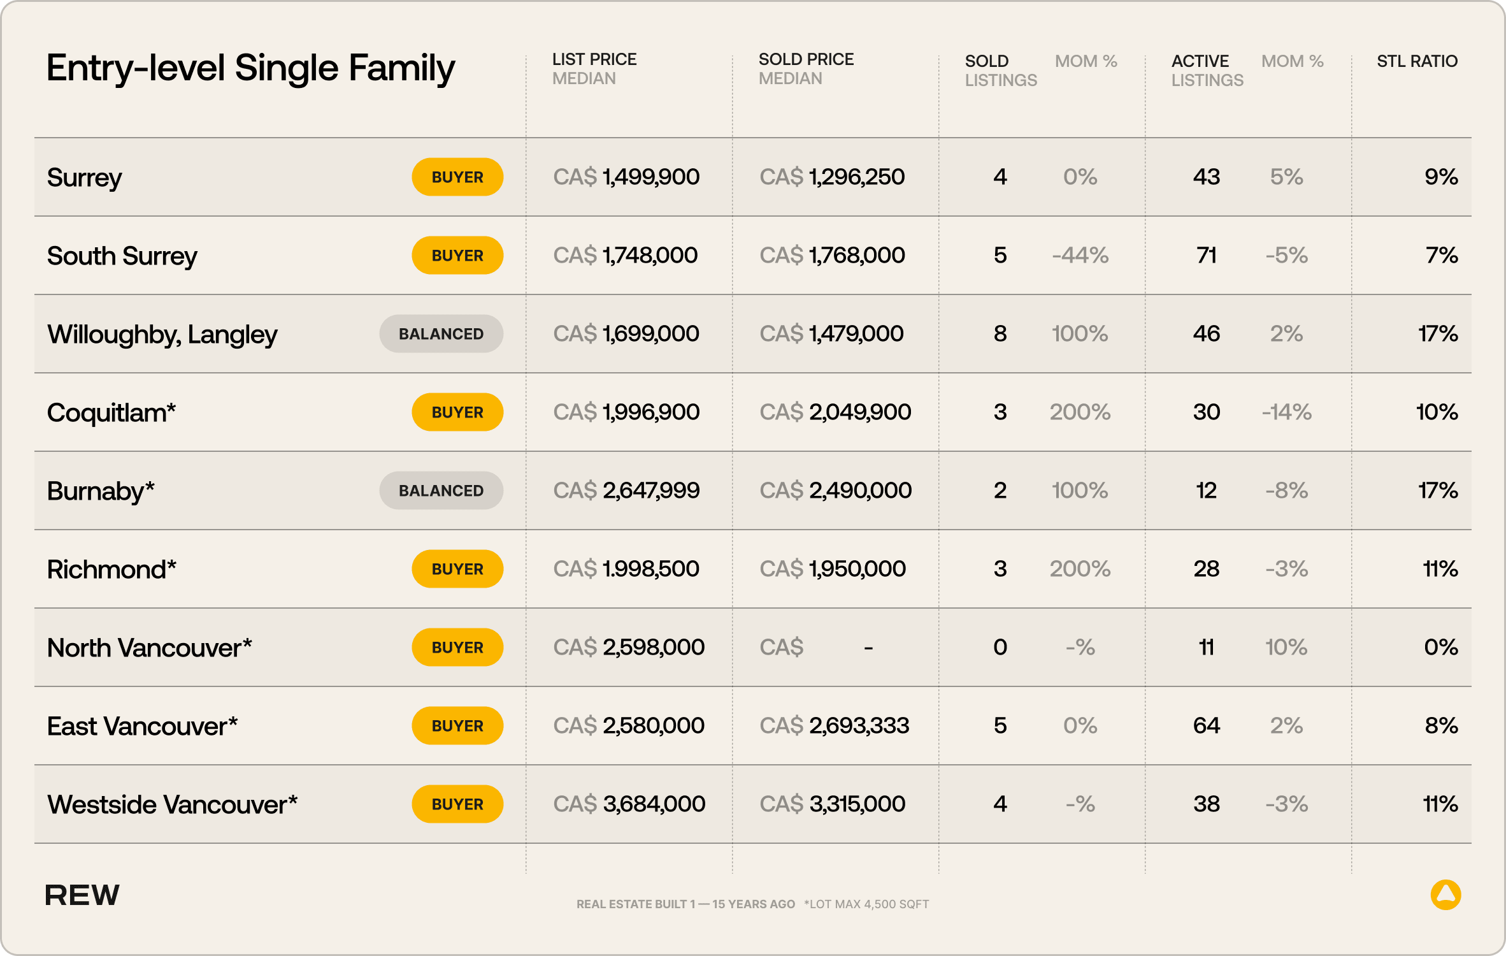This screenshot has width=1506, height=956.
Task: Click the North Vancouver BUYER badge
Action: (457, 647)
